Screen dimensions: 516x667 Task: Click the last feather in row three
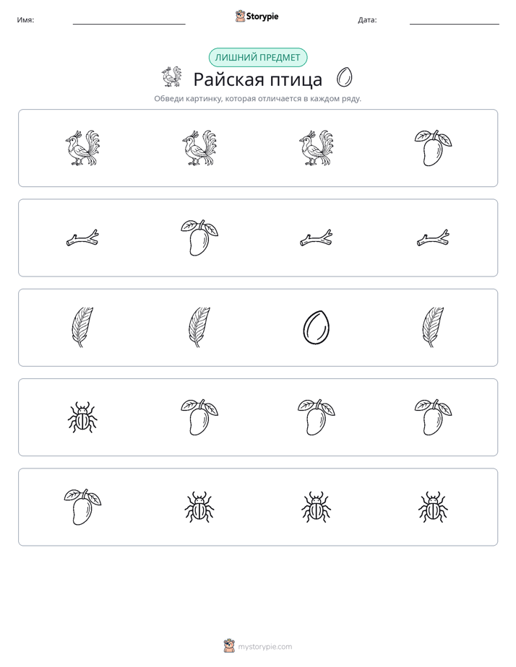(x=433, y=328)
